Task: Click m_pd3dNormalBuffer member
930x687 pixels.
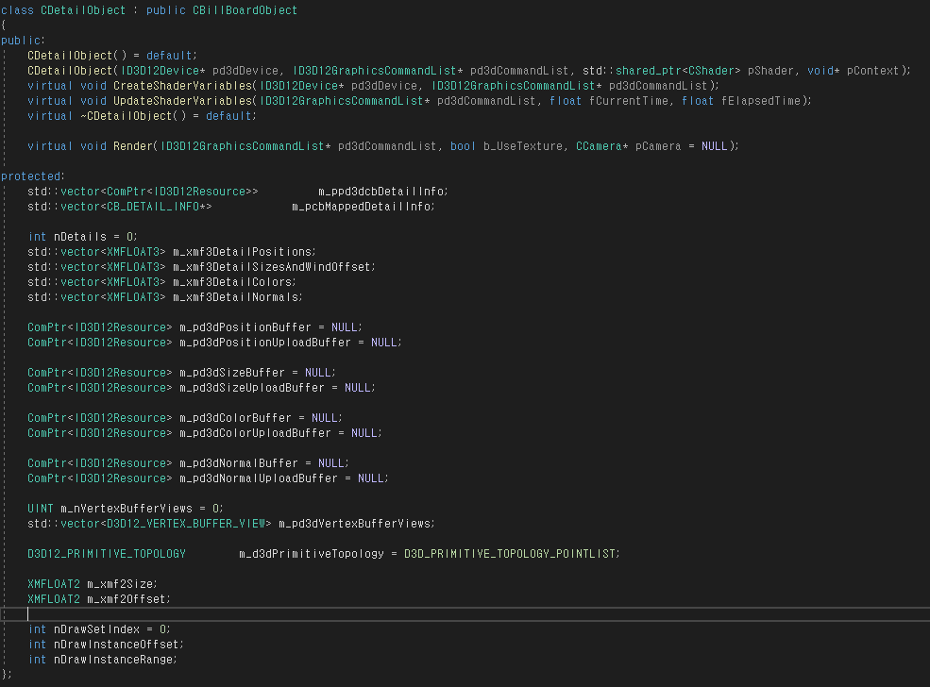Action: pos(239,463)
